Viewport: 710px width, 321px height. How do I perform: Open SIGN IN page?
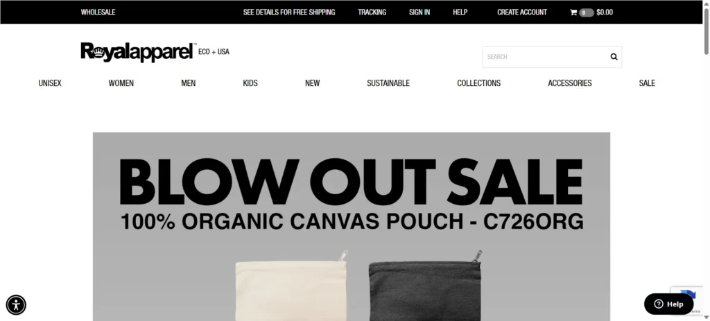click(x=419, y=12)
